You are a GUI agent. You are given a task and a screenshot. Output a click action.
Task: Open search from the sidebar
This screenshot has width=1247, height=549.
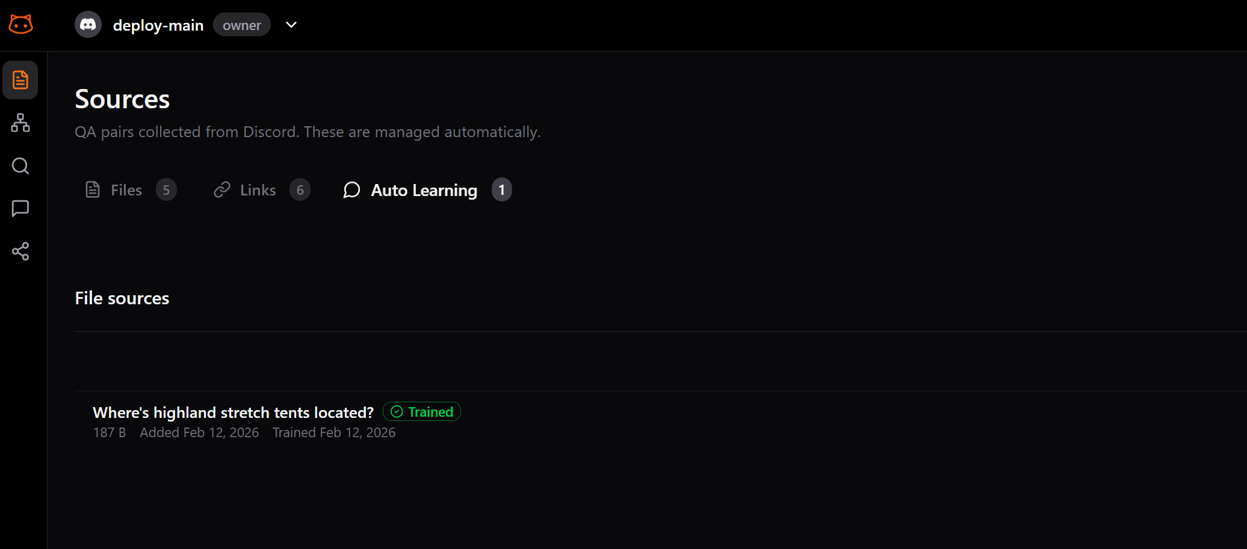[x=20, y=166]
